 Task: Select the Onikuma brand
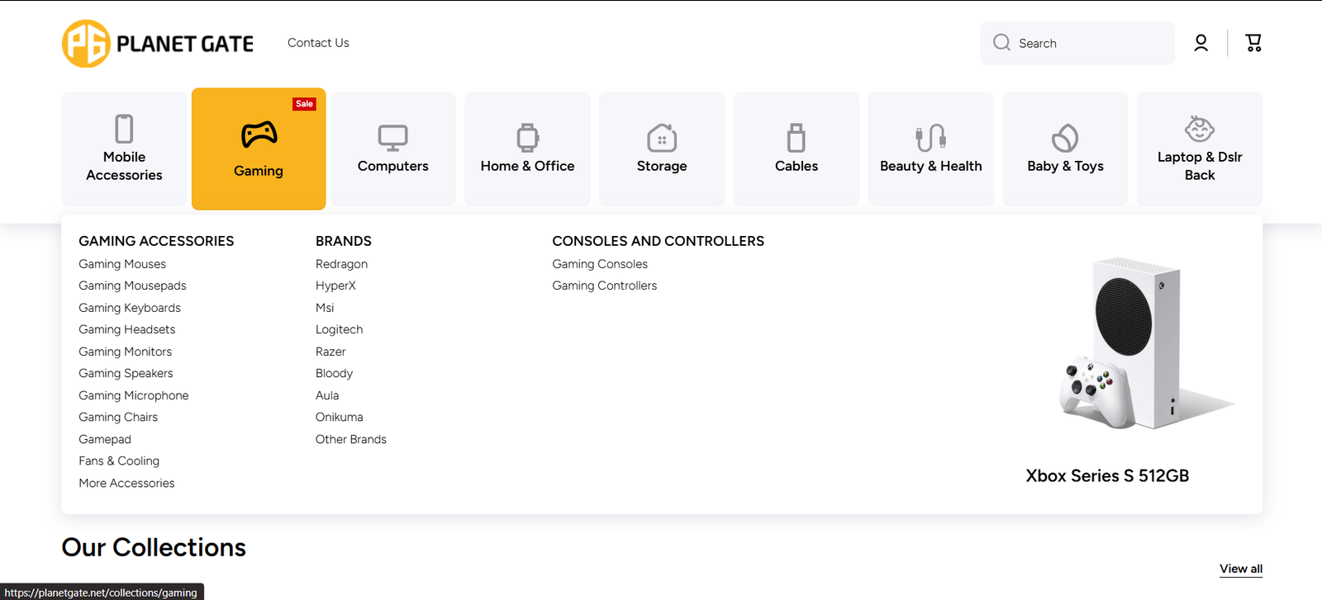coord(339,417)
